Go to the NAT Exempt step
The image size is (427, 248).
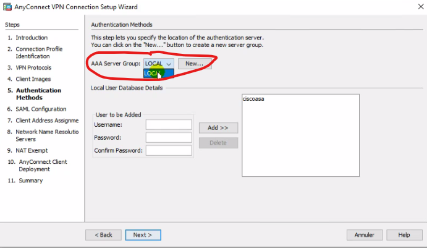point(32,150)
